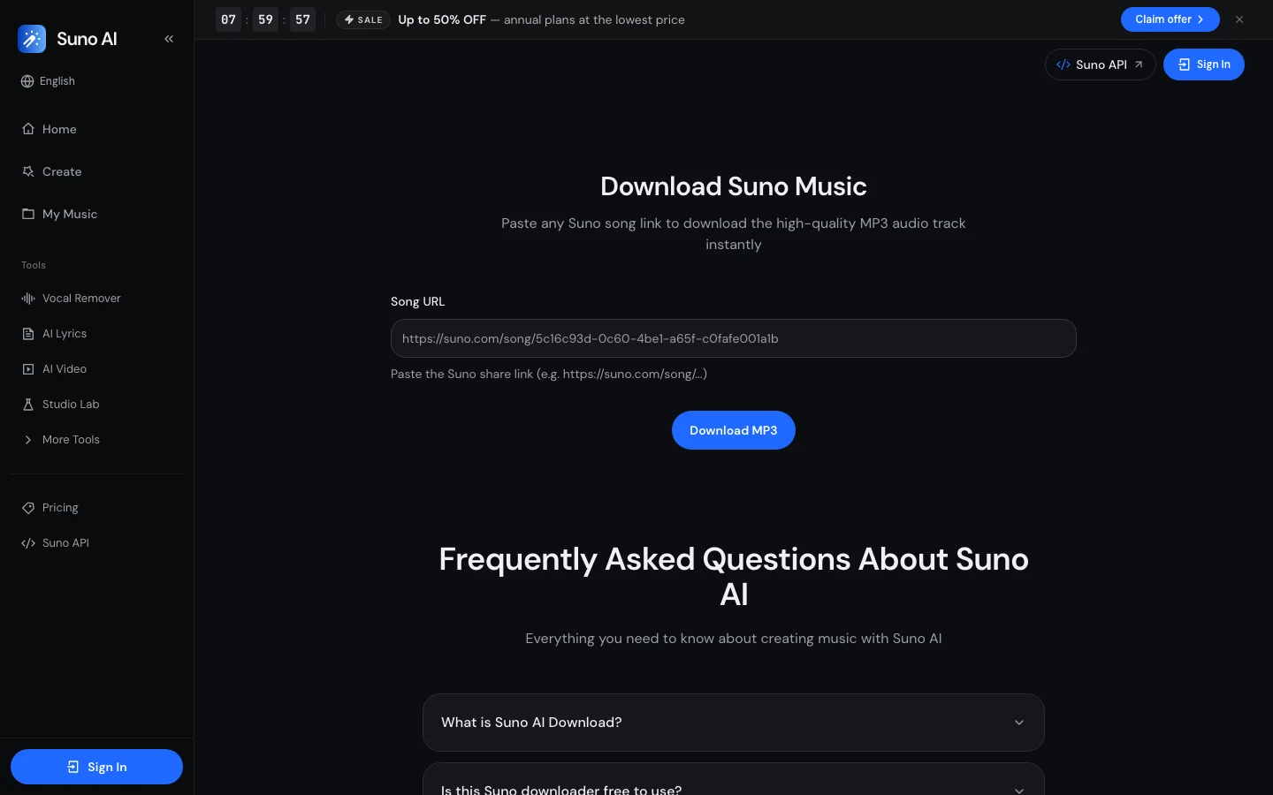
Task: Go to Home in sidebar
Action: pos(97,129)
